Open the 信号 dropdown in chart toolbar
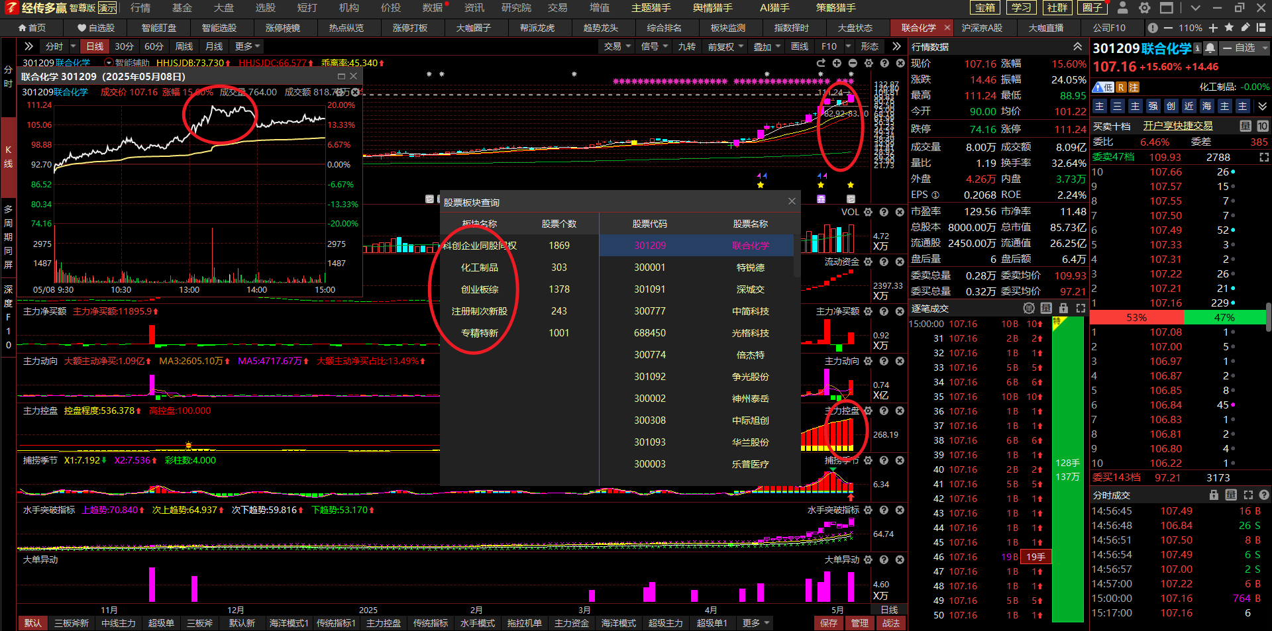 tap(654, 46)
